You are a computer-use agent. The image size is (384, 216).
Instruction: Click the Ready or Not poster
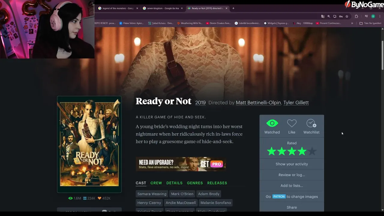[x=89, y=144]
